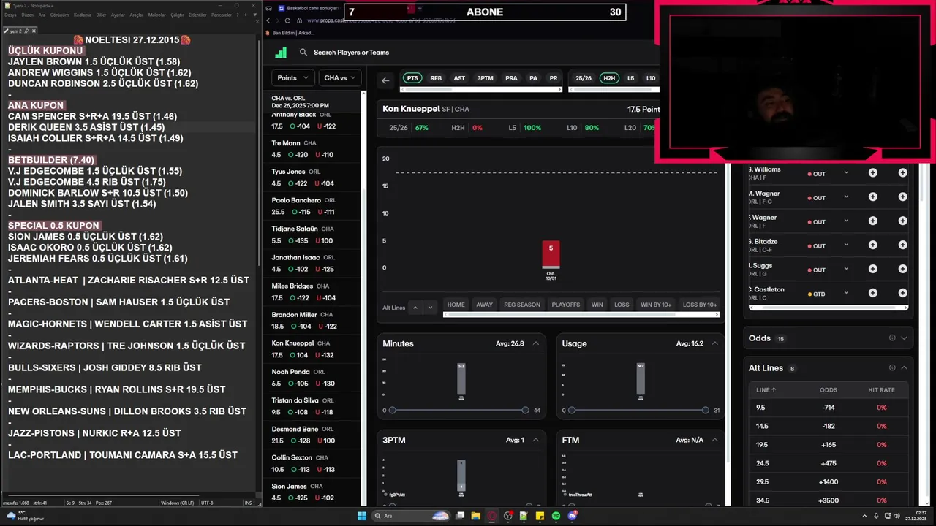Open Görünüm menu in Notepad++

(60, 15)
